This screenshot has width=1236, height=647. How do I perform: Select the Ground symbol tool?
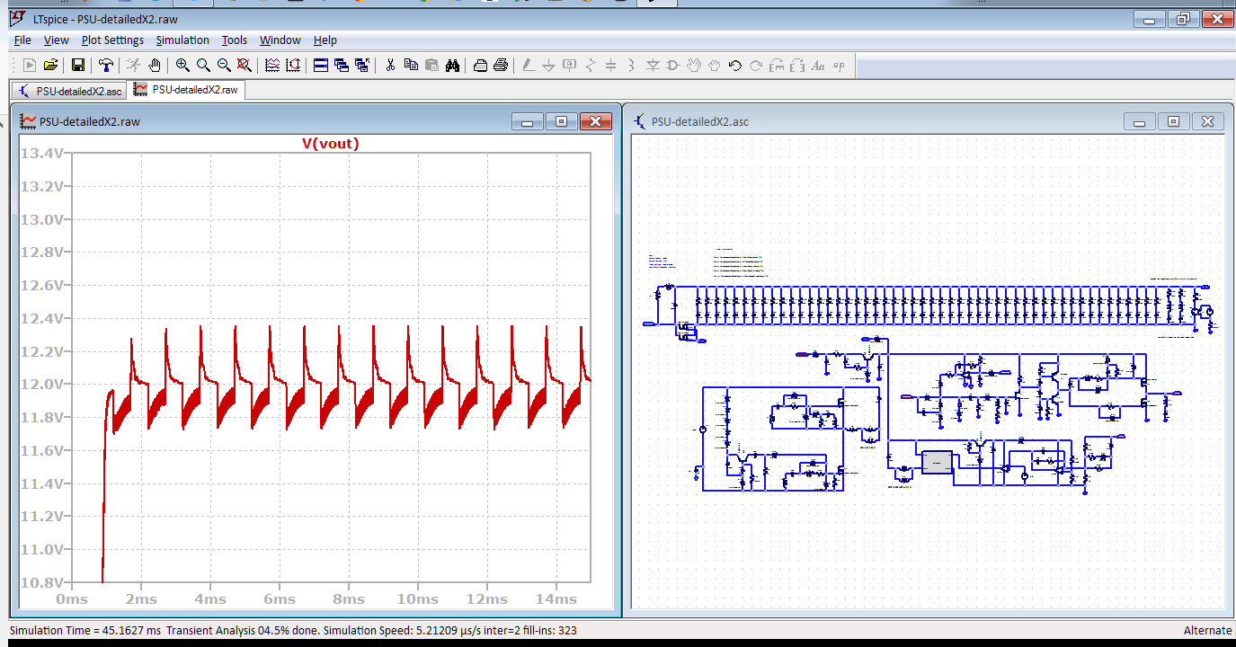pos(548,65)
